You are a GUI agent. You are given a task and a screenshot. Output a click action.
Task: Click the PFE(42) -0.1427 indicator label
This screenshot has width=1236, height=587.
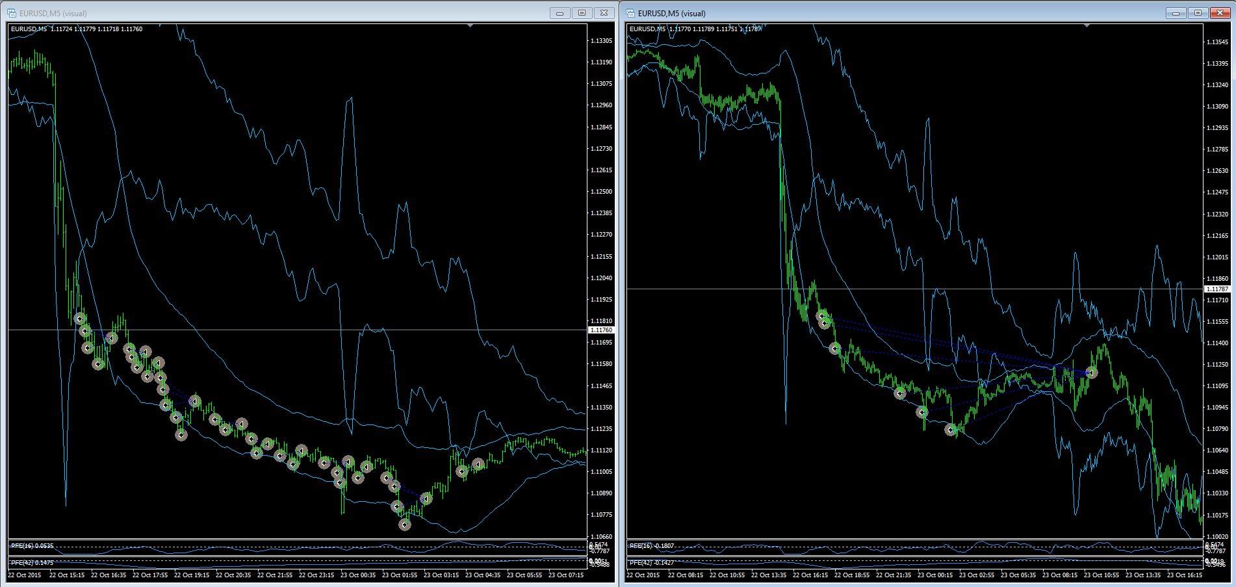651,562
